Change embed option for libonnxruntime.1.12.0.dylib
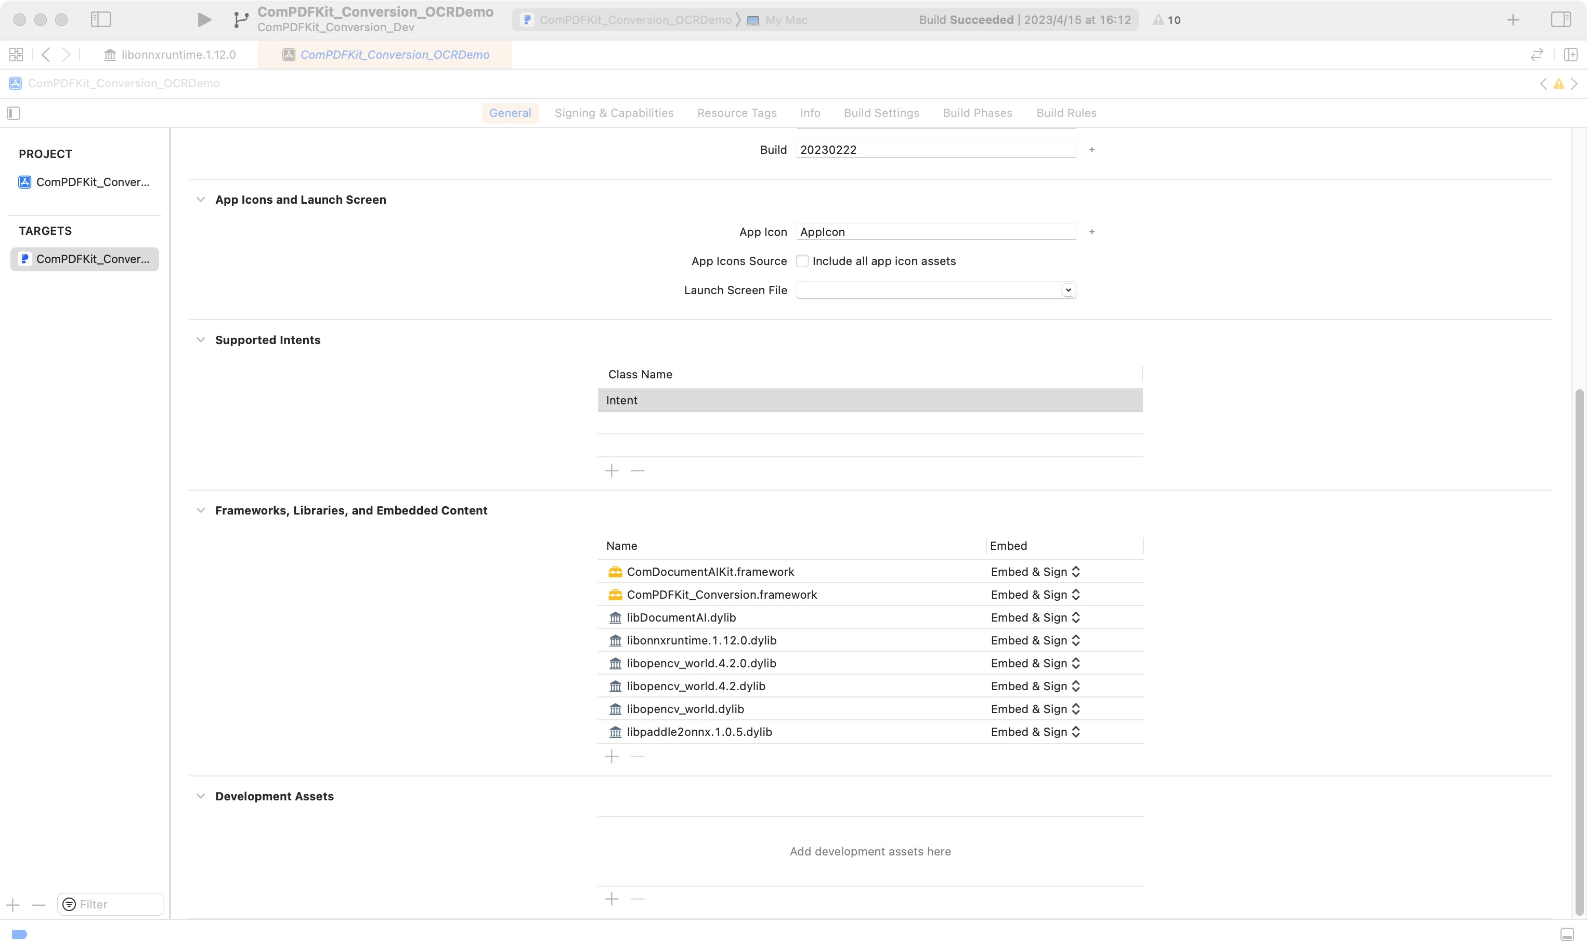 coord(1036,641)
